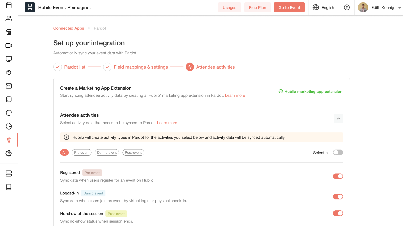
Task: Open the screen broadcast icon in sidebar
Action: coord(9,59)
